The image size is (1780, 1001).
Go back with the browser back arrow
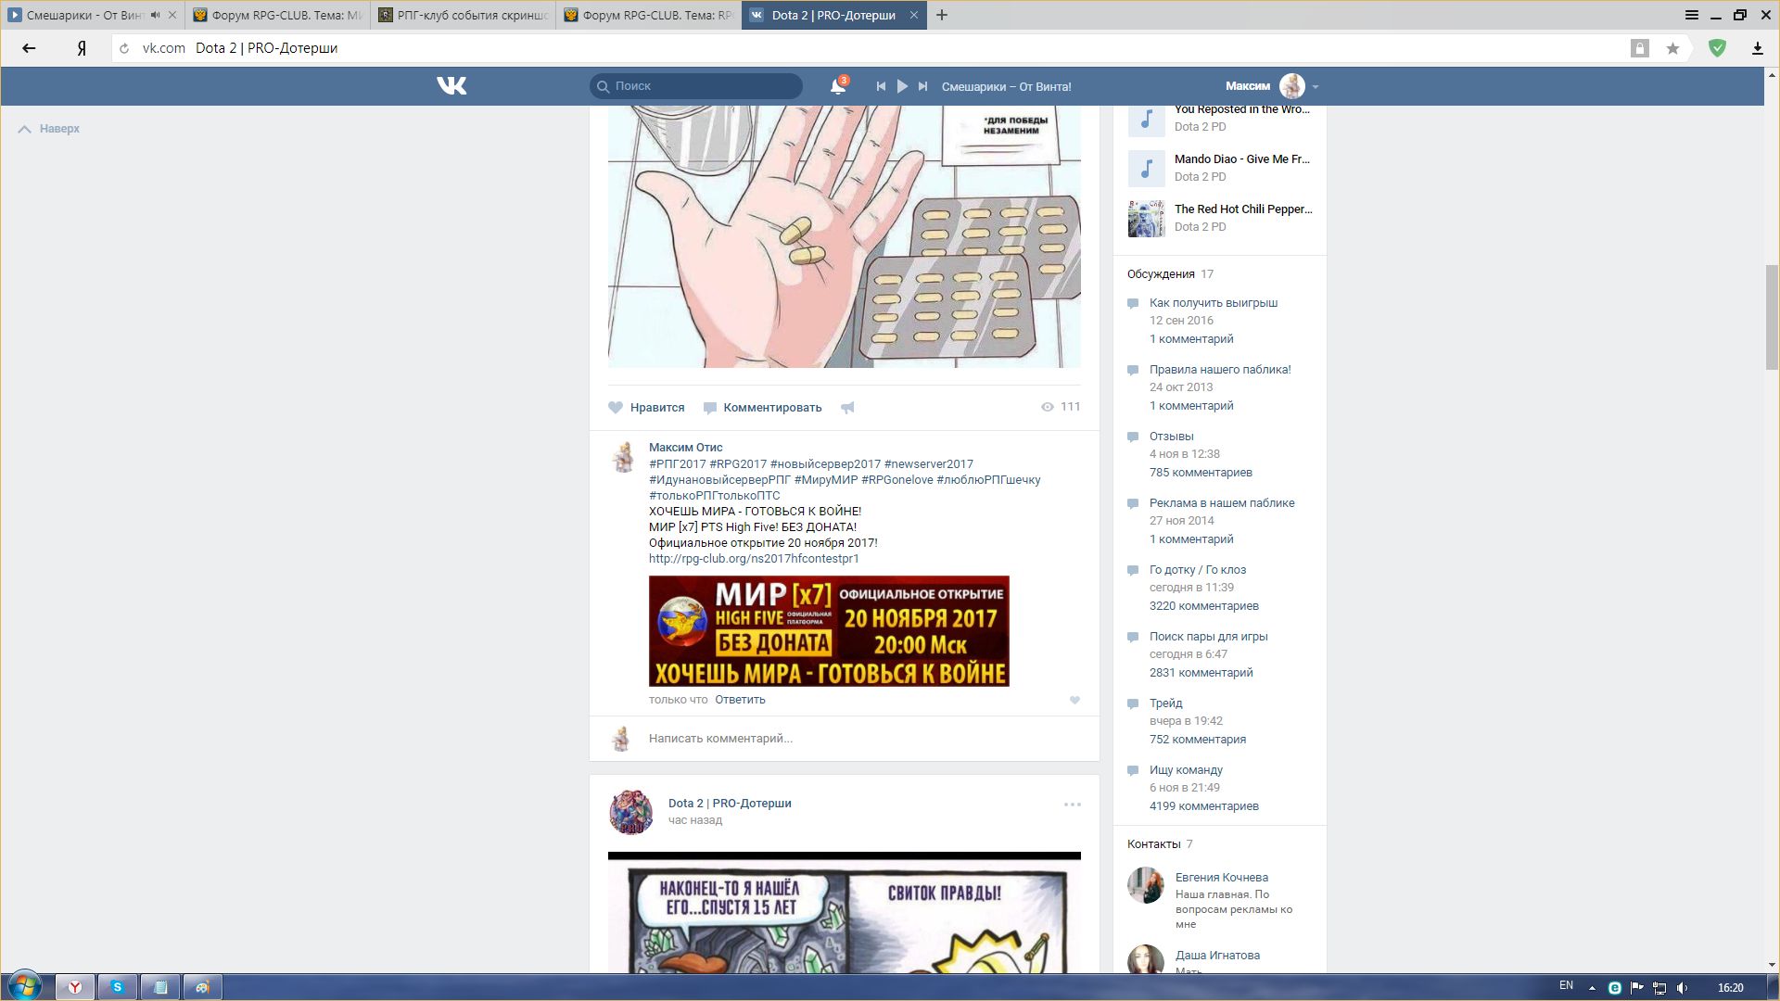pos(29,48)
